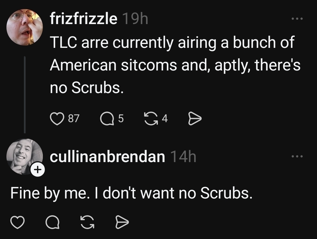The width and height of the screenshot is (317, 239).
Task: Open frizfrizzle's profile from username
Action: (83, 19)
